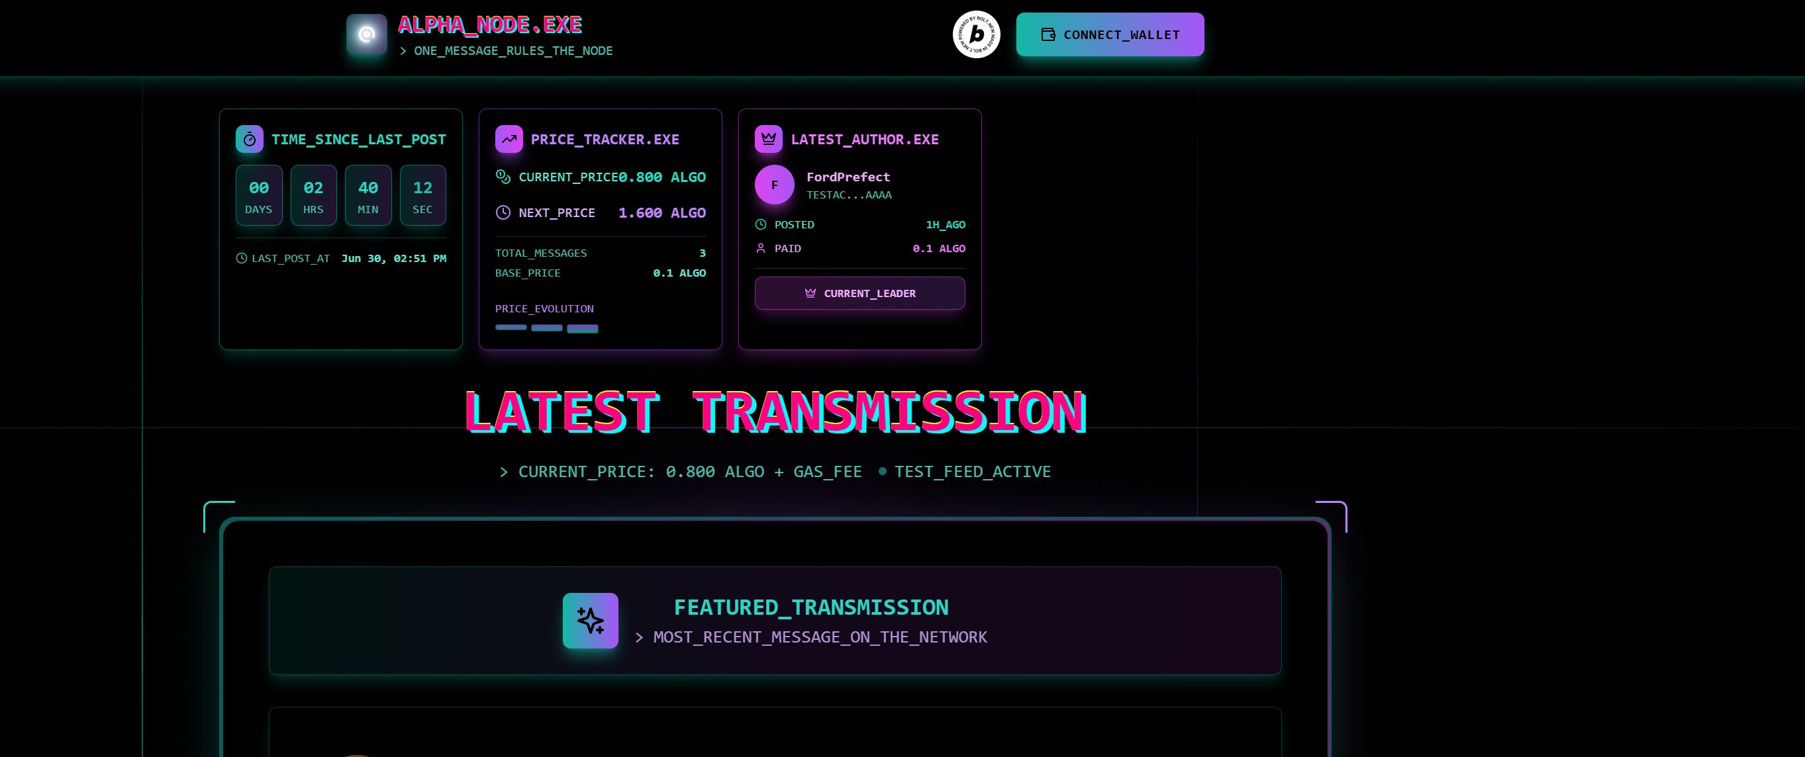
Task: Click the Alpha Node logo icon
Action: tap(366, 34)
